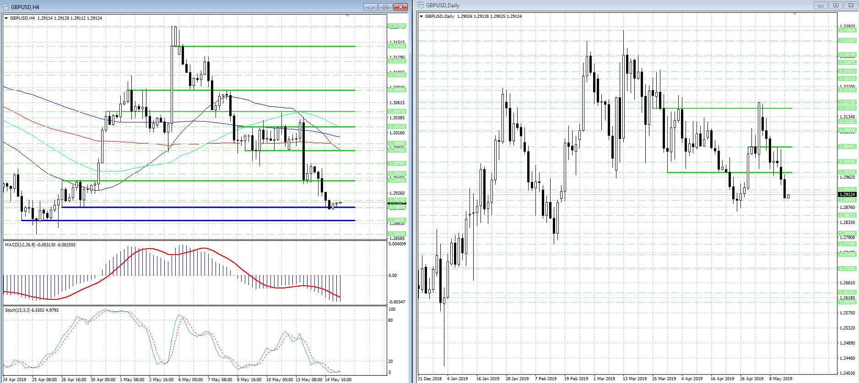Close the GBPUSD,Daily chart window
859x383 pixels.
click(851, 5)
